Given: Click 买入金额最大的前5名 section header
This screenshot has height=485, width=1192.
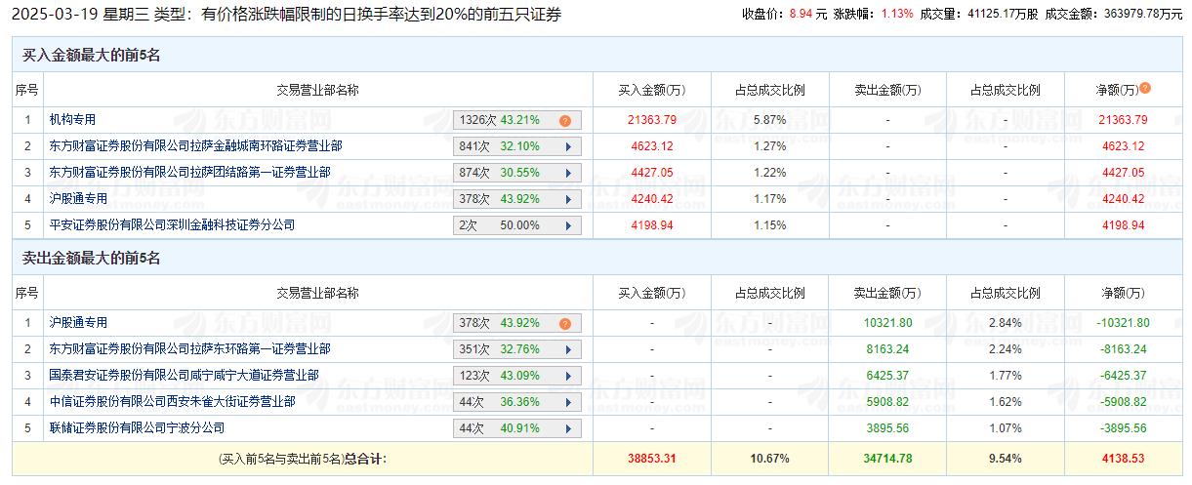Looking at the screenshot, I should coord(92,56).
